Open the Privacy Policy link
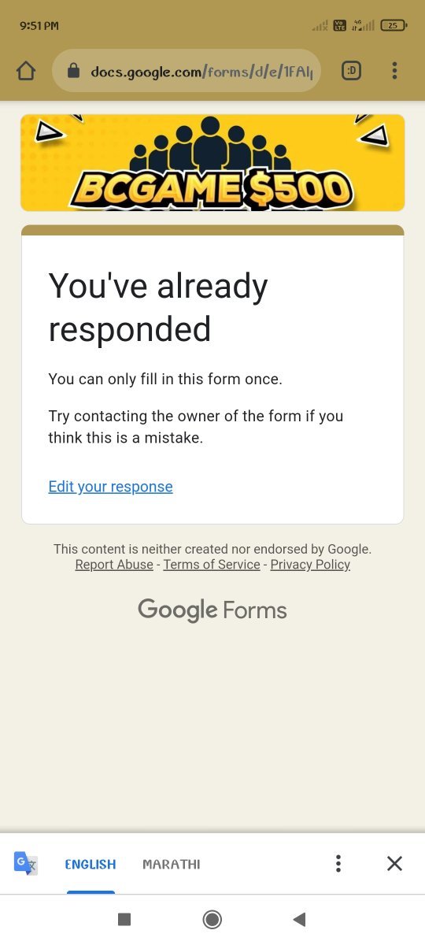Viewport: 425px width, 945px height. pyautogui.click(x=310, y=565)
